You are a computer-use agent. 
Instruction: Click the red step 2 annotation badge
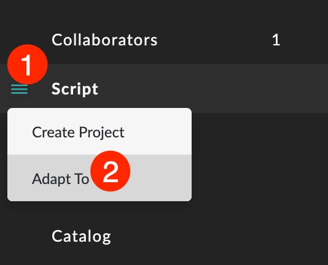click(110, 171)
